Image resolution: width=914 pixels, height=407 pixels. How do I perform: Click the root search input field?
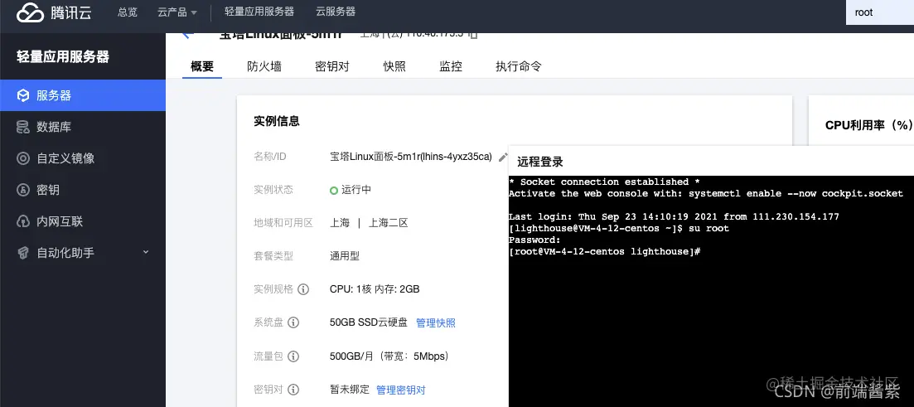click(880, 12)
